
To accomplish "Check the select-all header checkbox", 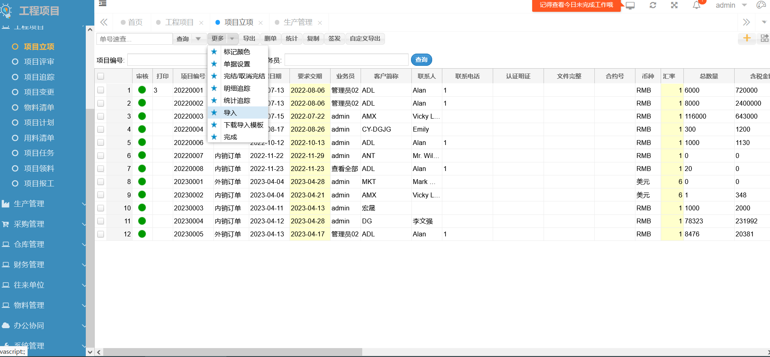I will (101, 76).
